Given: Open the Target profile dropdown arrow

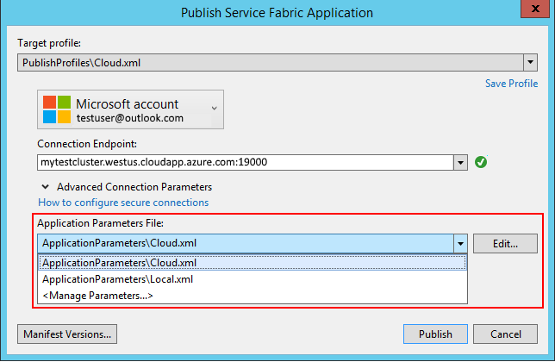Looking at the screenshot, I should (x=530, y=63).
